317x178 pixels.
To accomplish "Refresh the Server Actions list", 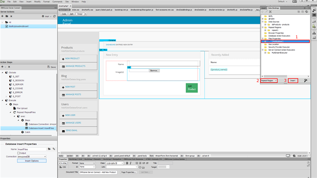I will (x=54, y=16).
